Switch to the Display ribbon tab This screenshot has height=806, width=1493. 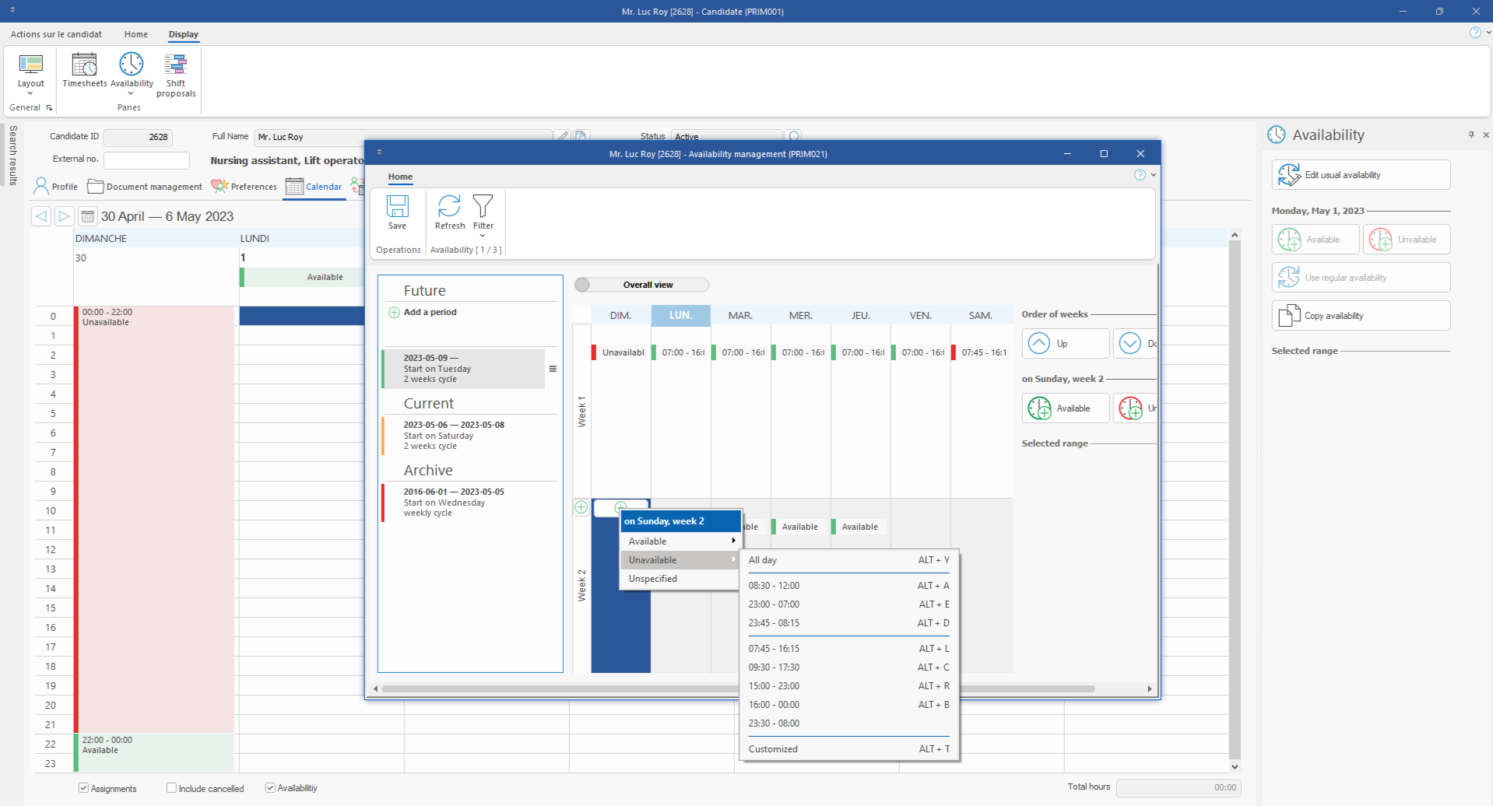point(183,34)
